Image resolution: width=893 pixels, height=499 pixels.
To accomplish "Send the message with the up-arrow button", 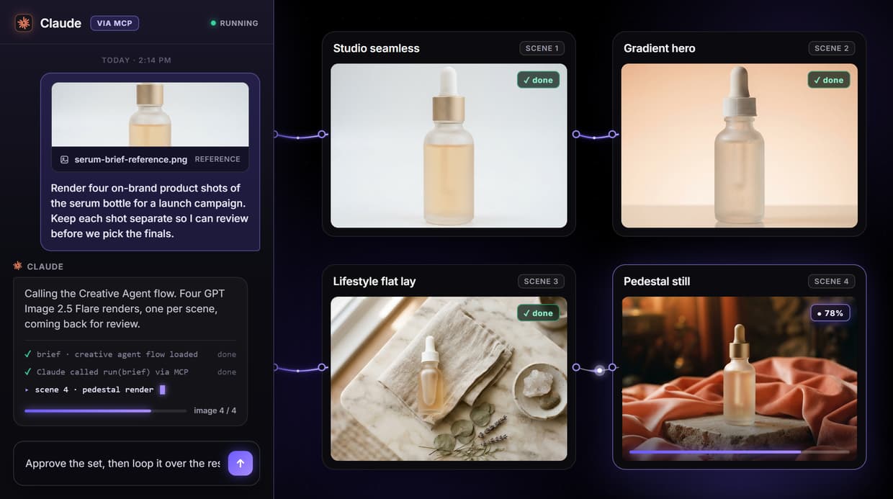I will tap(241, 463).
